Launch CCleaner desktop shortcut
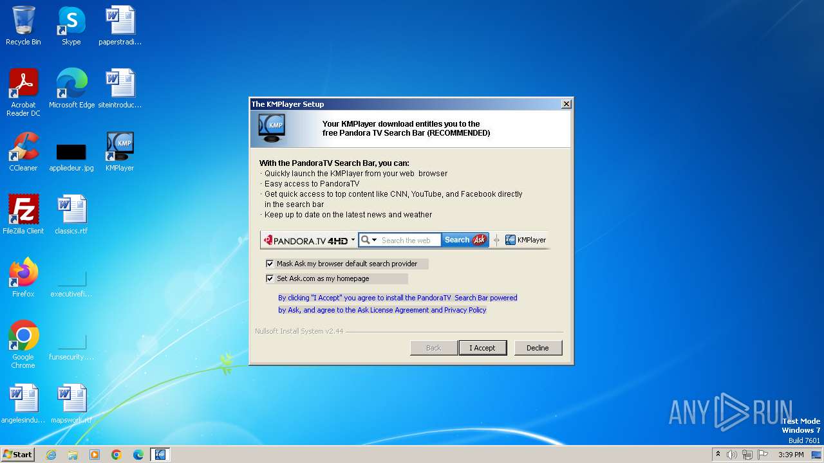Viewport: 824px width, 463px height. (x=23, y=151)
